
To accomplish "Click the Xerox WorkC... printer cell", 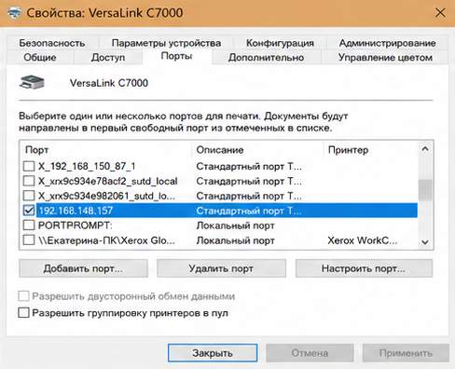I will click(x=363, y=240).
